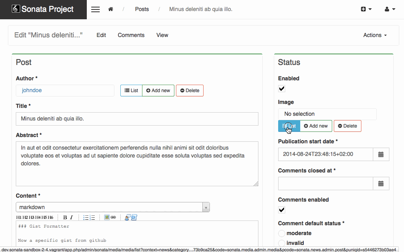The width and height of the screenshot is (404, 252).
Task: Select the moderate comment status
Action: pos(282,233)
